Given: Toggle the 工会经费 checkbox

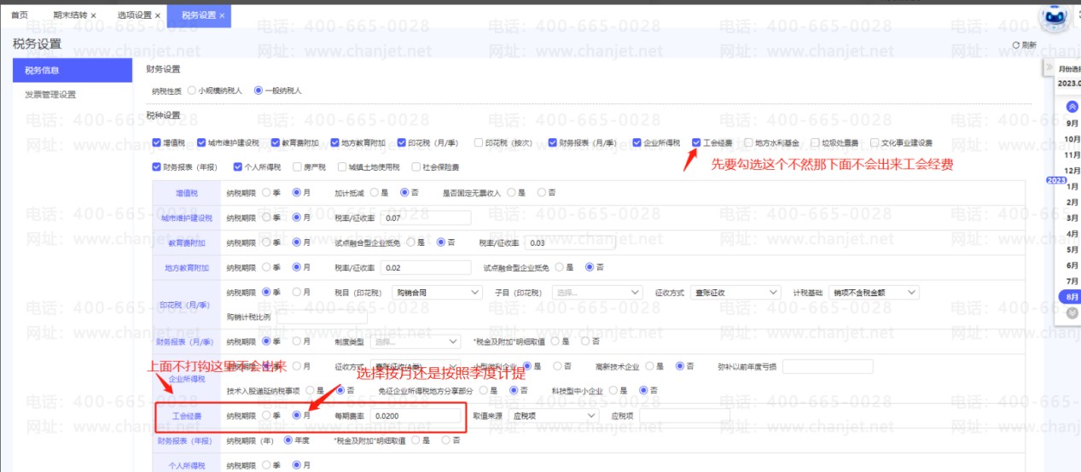Looking at the screenshot, I should tap(697, 143).
